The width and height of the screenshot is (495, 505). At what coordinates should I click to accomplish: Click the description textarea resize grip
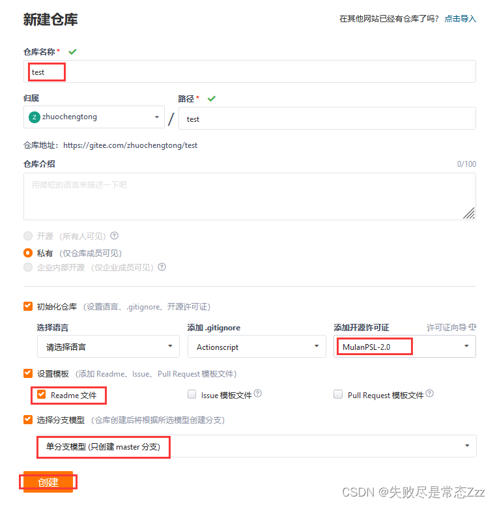[x=469, y=213]
